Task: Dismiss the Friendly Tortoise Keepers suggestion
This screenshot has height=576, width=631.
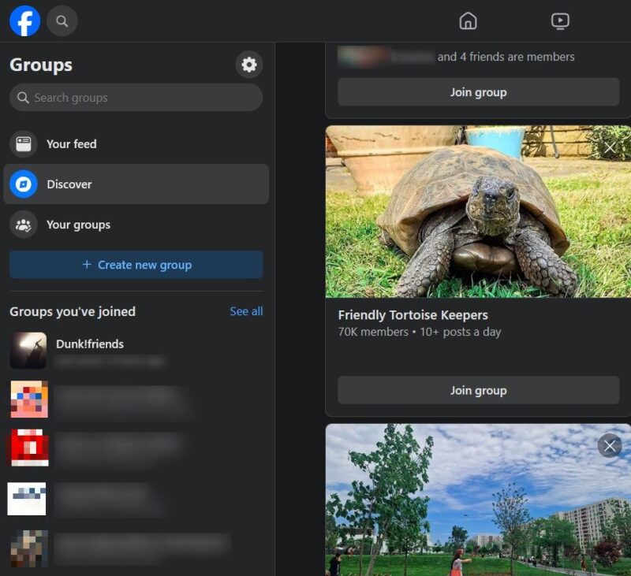Action: point(609,147)
